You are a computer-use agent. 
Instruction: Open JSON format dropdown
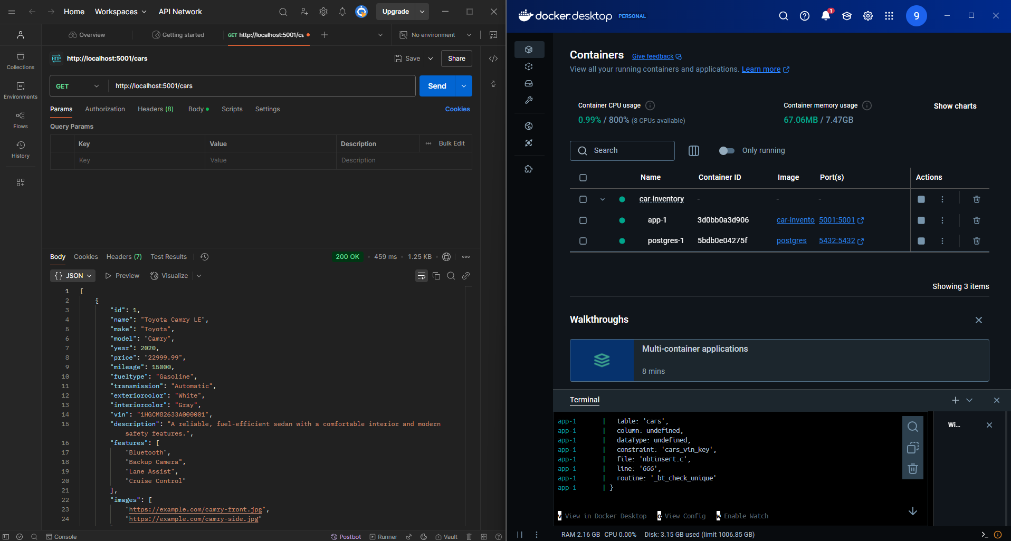pos(73,276)
